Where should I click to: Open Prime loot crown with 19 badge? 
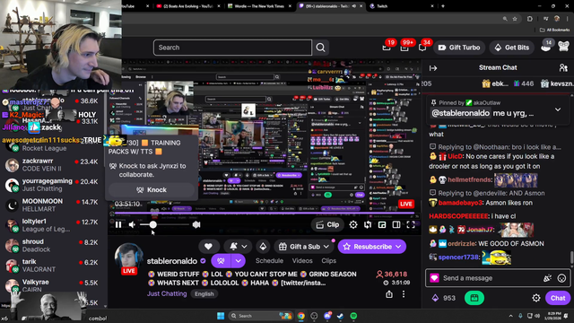tap(387, 48)
